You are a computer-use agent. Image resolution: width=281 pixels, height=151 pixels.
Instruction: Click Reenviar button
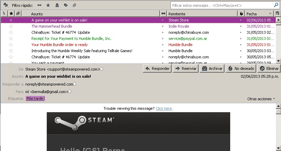[x=186, y=69]
